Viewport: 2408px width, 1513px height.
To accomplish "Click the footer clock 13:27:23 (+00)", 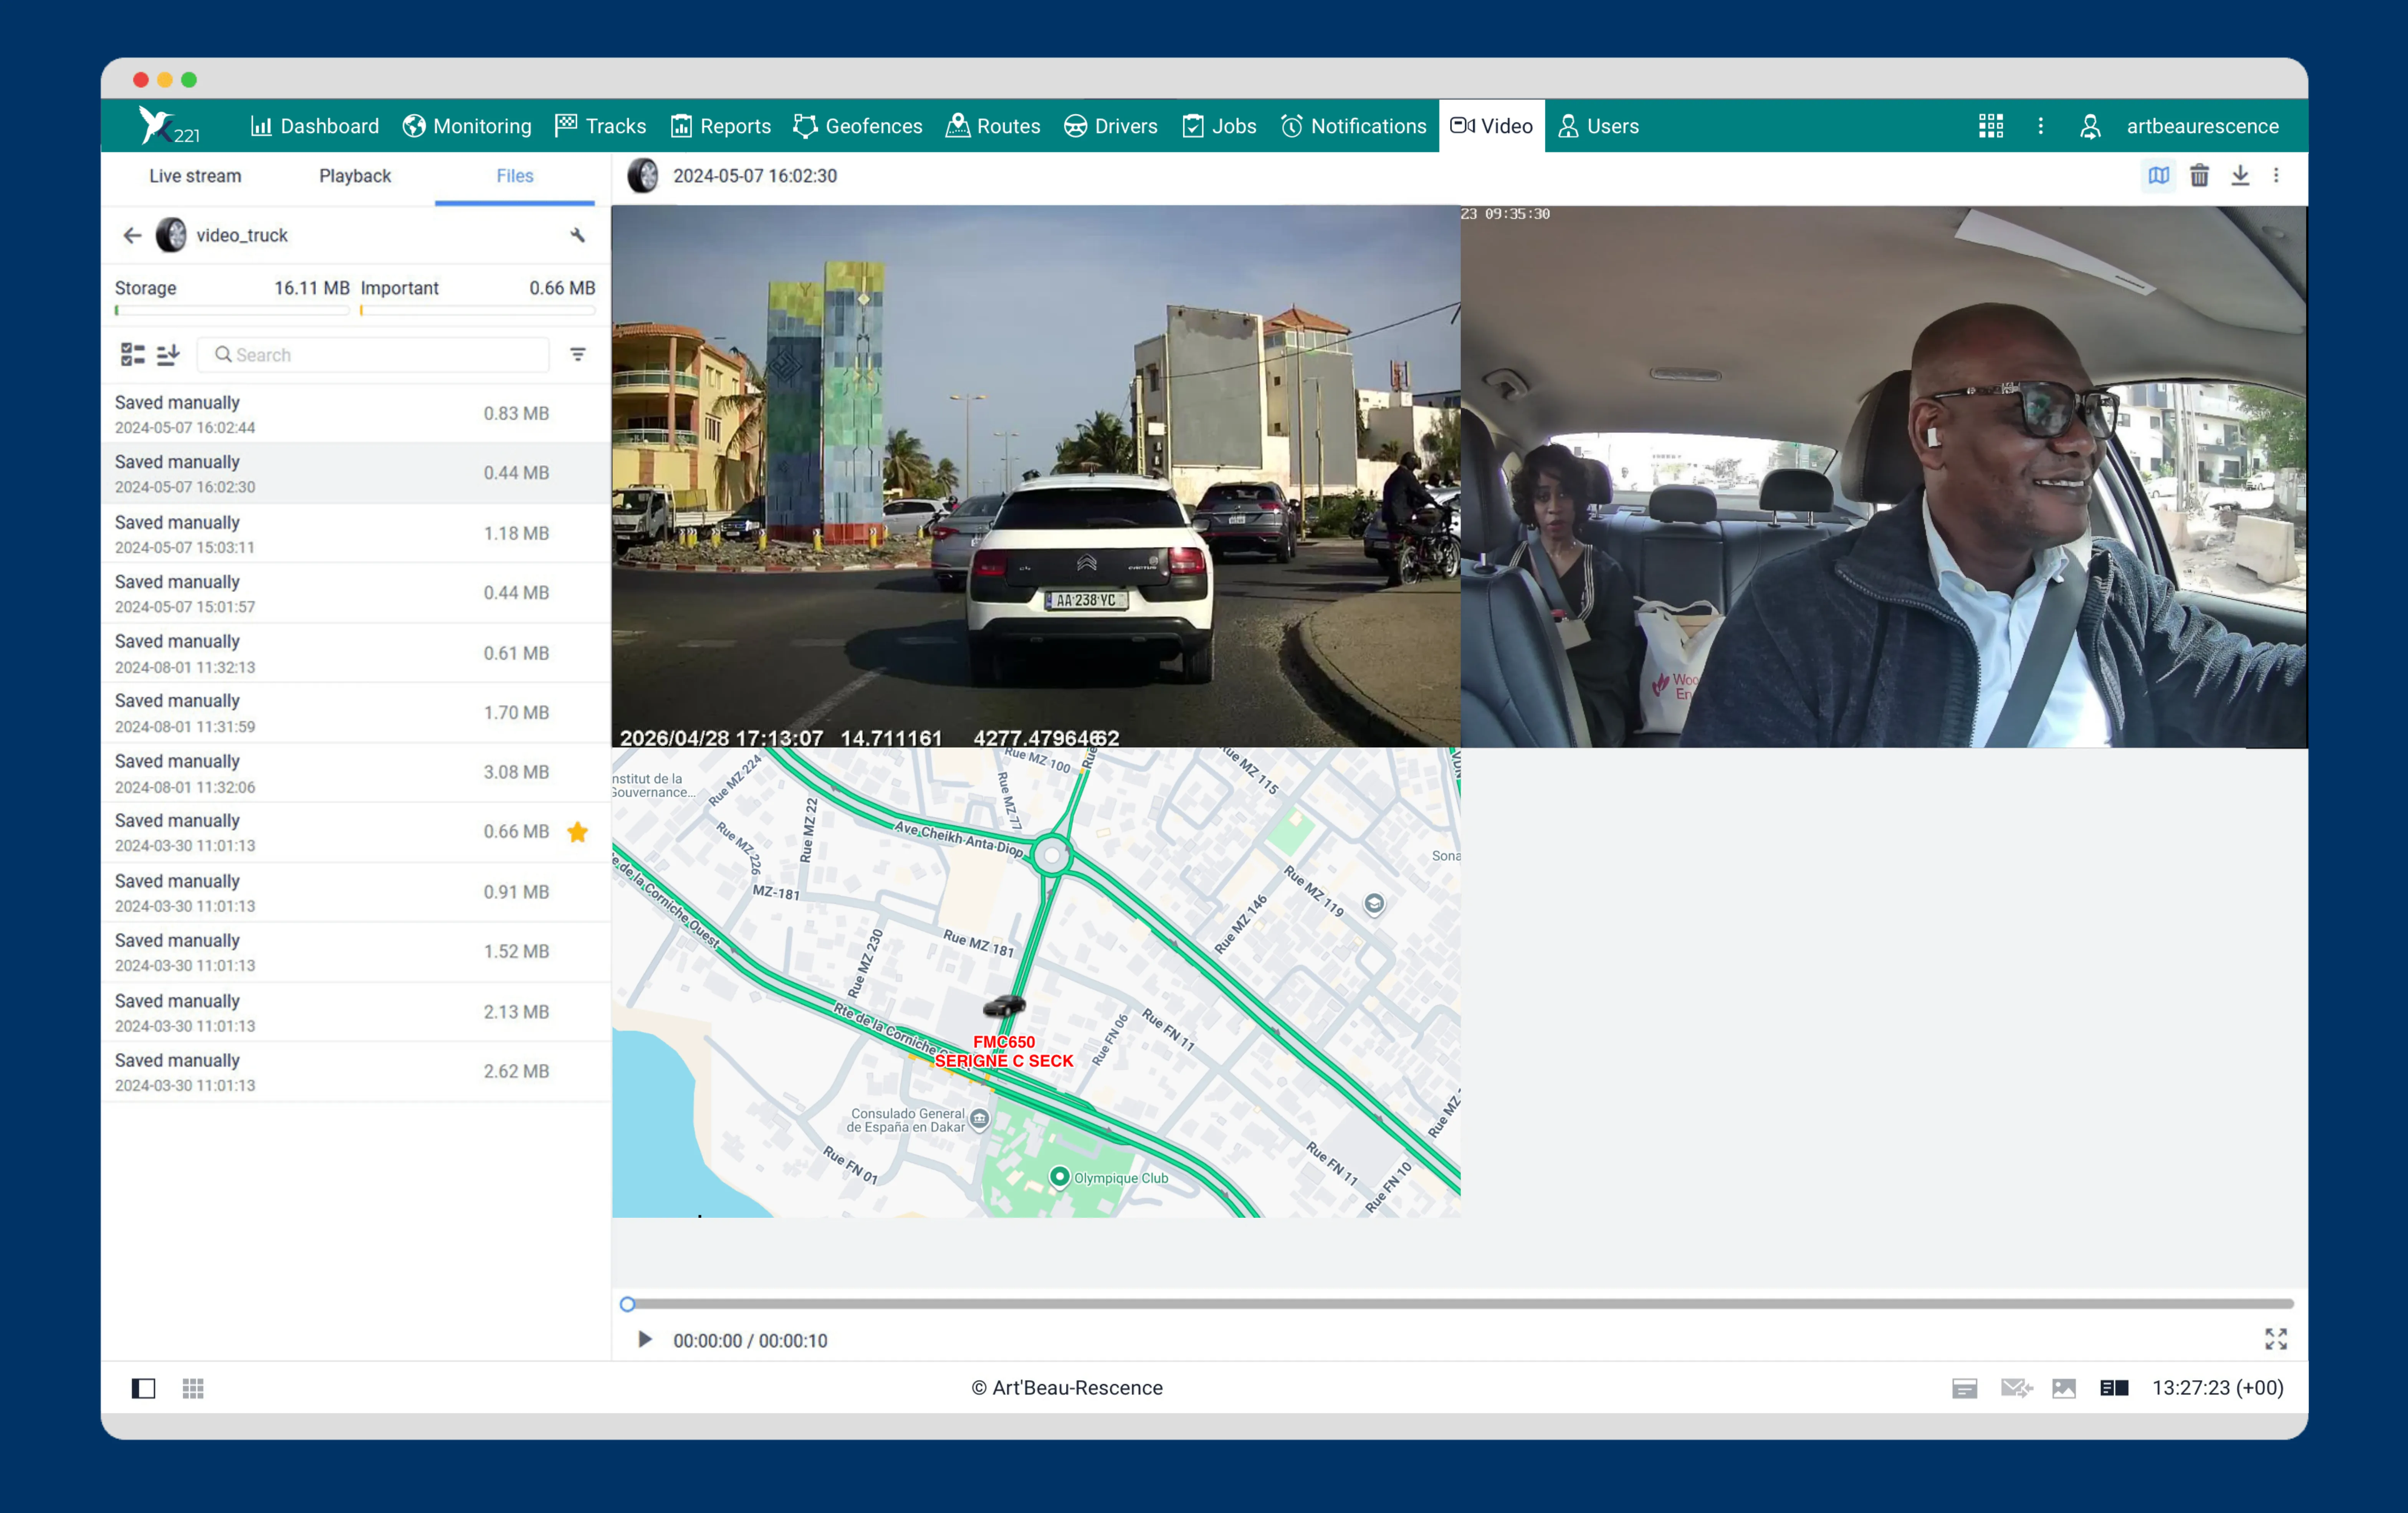I will coord(2217,1388).
